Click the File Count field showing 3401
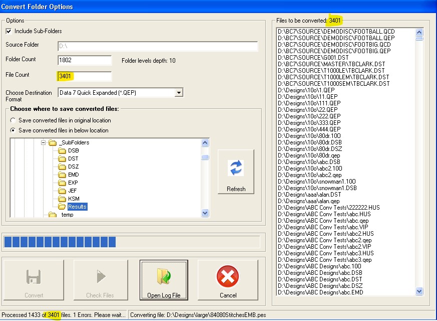 pyautogui.click(x=85, y=76)
